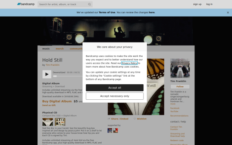Click Buy Digital Album

(x=57, y=101)
